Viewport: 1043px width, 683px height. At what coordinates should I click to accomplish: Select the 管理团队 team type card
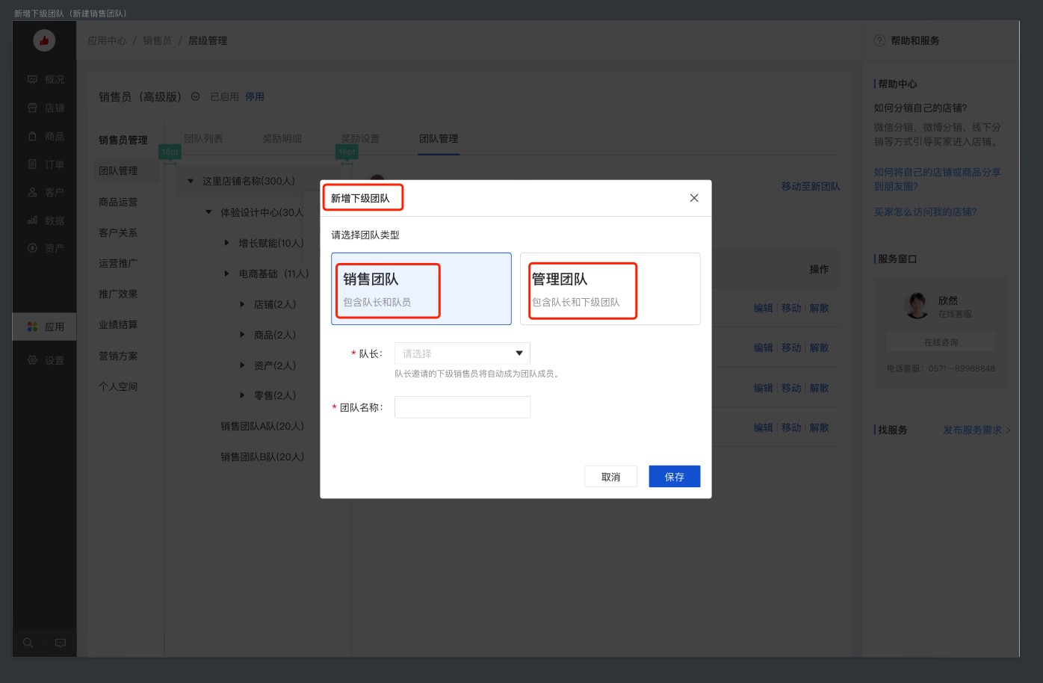[x=610, y=288]
